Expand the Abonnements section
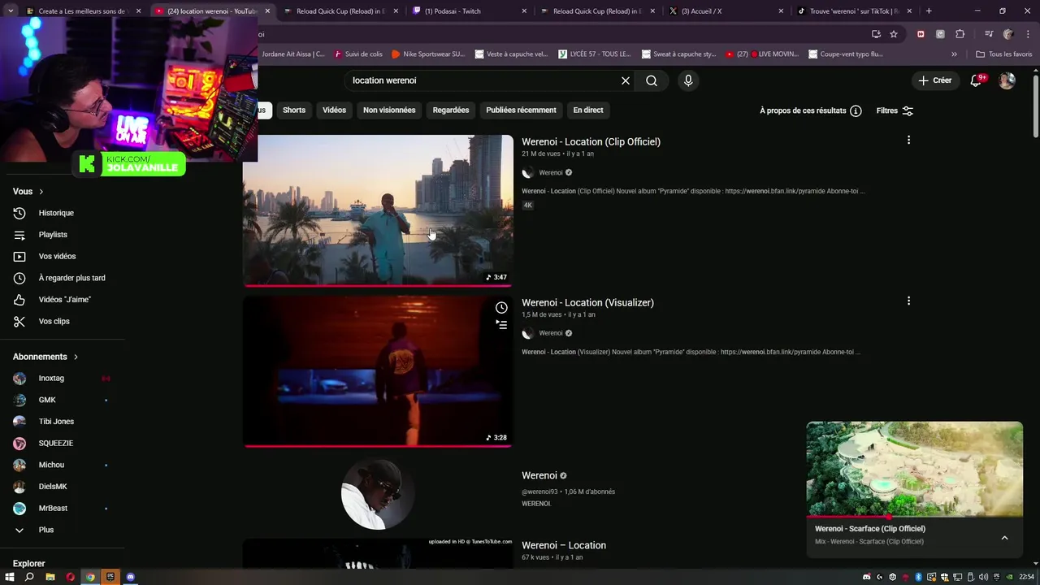Image resolution: width=1040 pixels, height=585 pixels. (45, 357)
